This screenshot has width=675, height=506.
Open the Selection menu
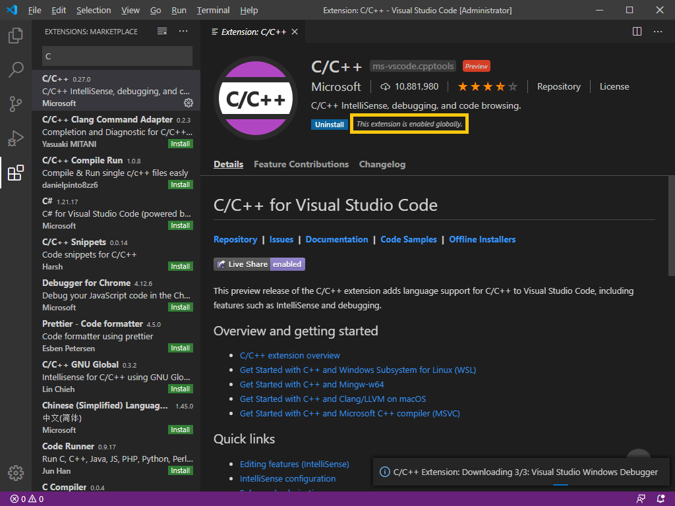94,10
